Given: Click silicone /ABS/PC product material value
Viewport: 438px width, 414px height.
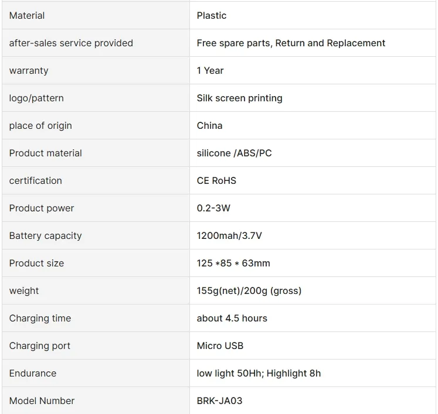Looking at the screenshot, I should point(234,153).
